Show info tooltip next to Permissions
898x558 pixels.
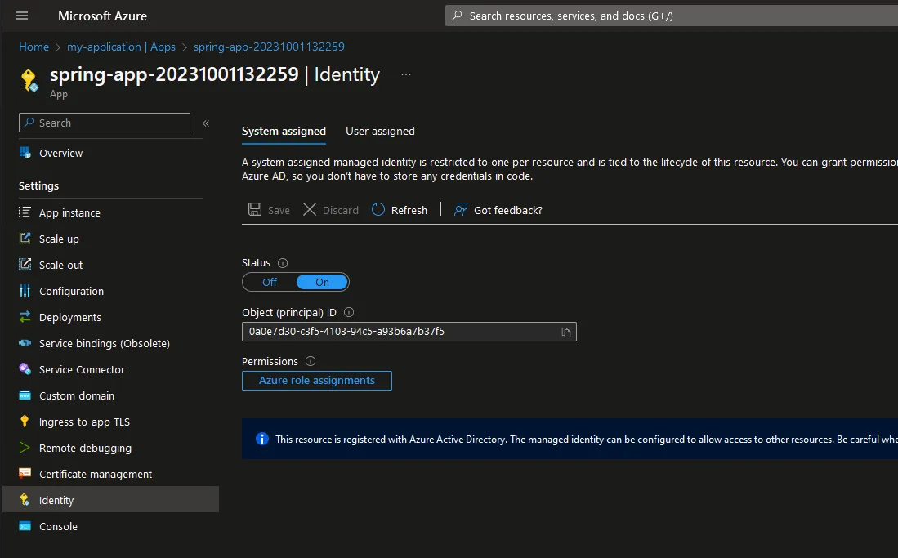(x=311, y=361)
